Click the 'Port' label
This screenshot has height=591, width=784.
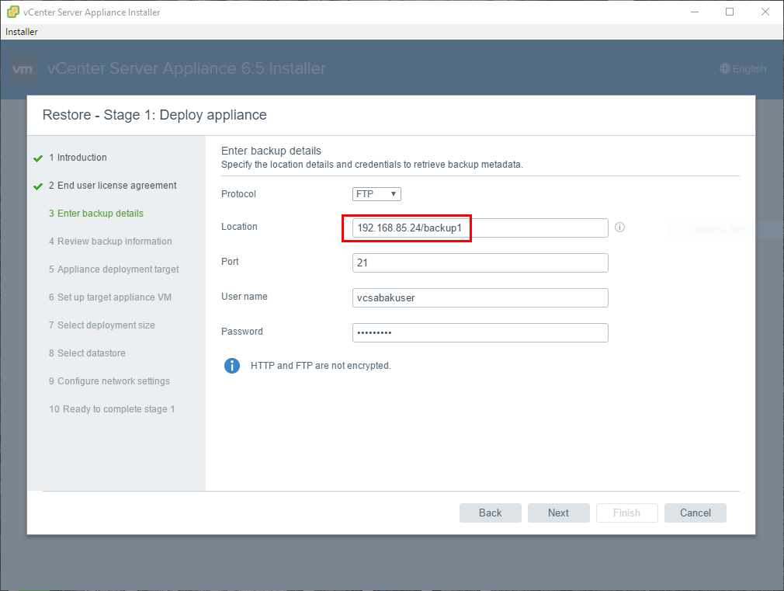[x=230, y=262]
